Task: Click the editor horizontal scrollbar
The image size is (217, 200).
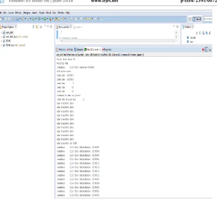Action: (x=118, y=41)
